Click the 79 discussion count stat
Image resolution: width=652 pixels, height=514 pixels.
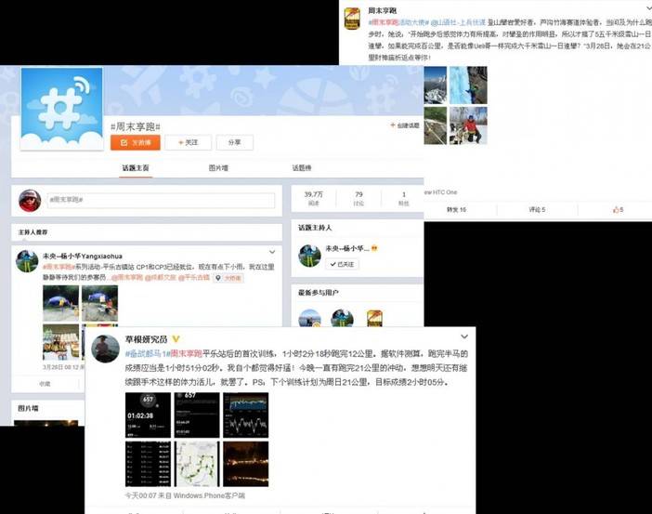(x=359, y=198)
